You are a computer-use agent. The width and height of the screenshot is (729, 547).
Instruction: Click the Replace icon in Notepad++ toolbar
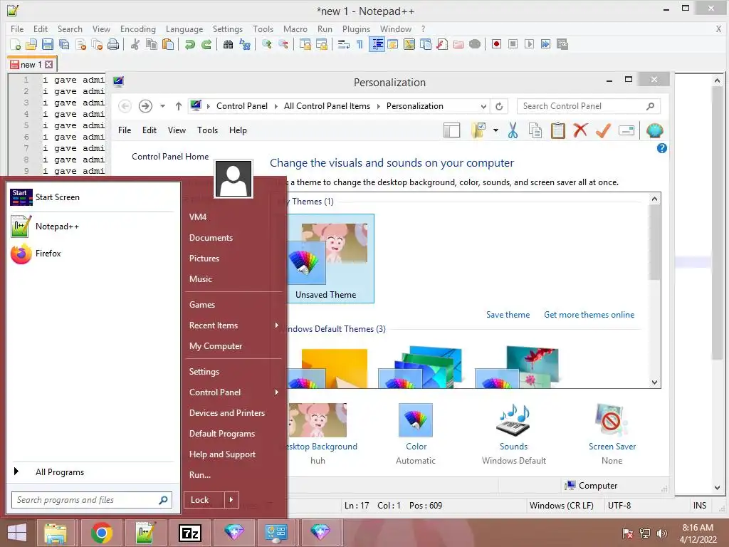[x=245, y=44]
